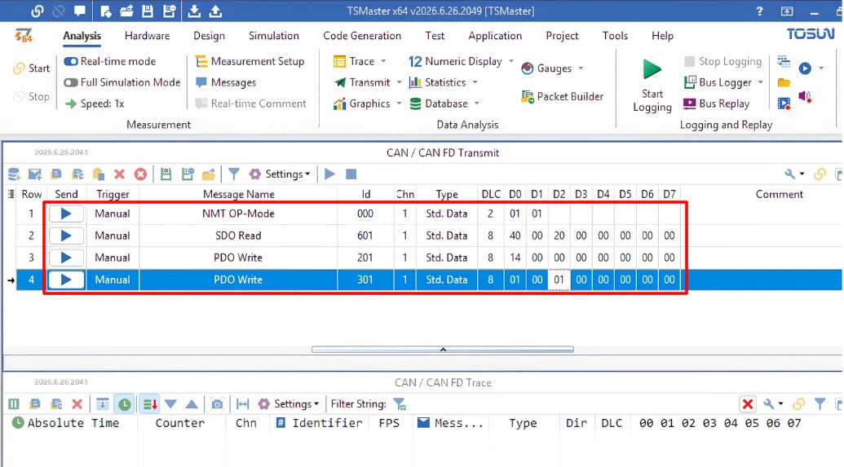
Task: Click the import download arrow icon in title bar
Action: 194,11
